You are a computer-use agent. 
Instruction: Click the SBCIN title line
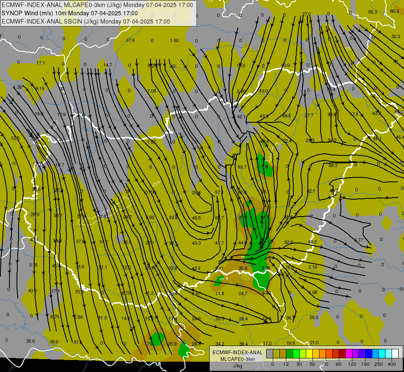[x=86, y=21]
